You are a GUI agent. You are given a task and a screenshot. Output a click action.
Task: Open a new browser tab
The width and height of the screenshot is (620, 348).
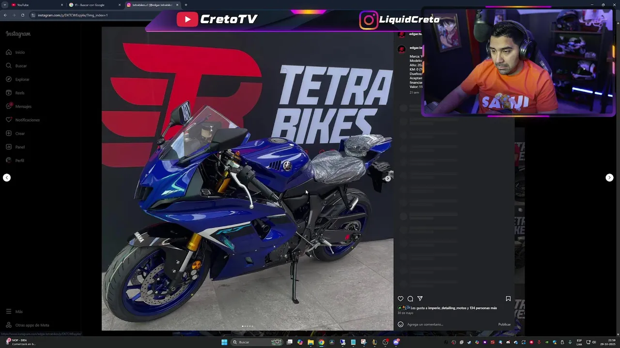(186, 5)
